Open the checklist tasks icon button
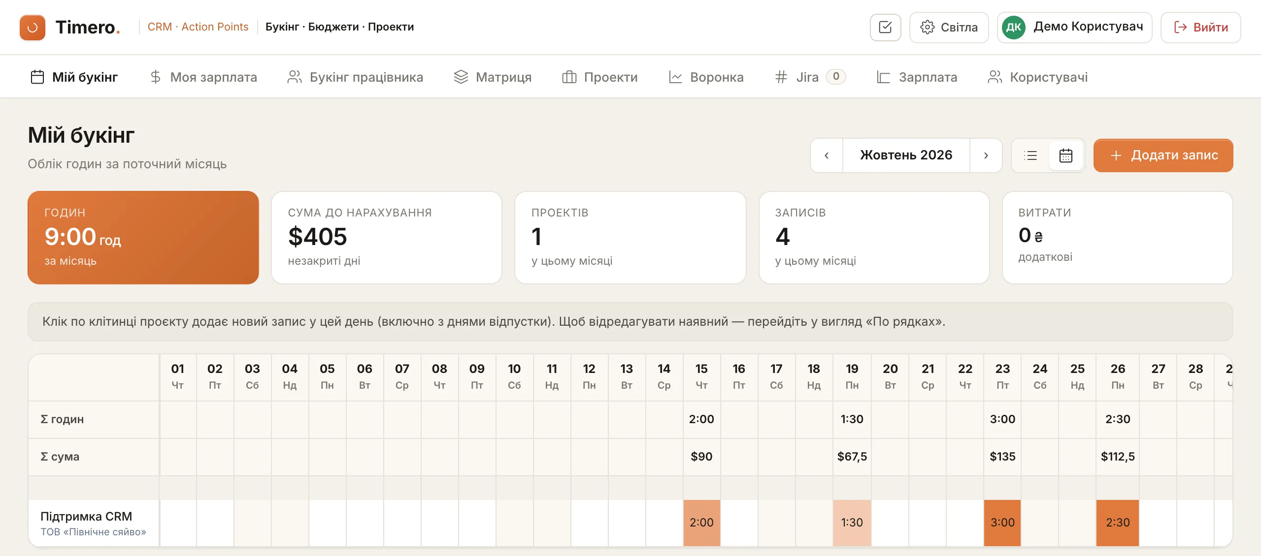Image resolution: width=1261 pixels, height=556 pixels. [x=885, y=27]
